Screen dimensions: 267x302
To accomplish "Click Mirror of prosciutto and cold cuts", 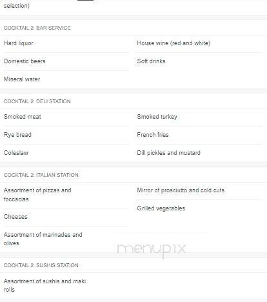I will point(181,190).
